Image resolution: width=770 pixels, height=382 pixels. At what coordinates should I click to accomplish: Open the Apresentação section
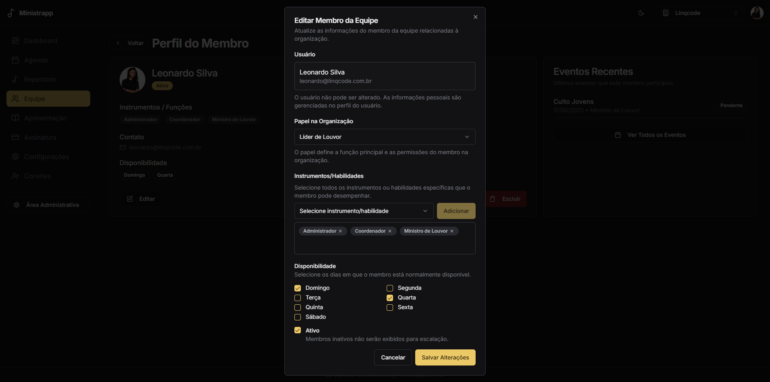(x=45, y=118)
